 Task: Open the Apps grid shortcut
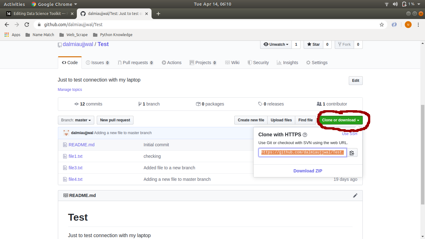click(x=12, y=35)
